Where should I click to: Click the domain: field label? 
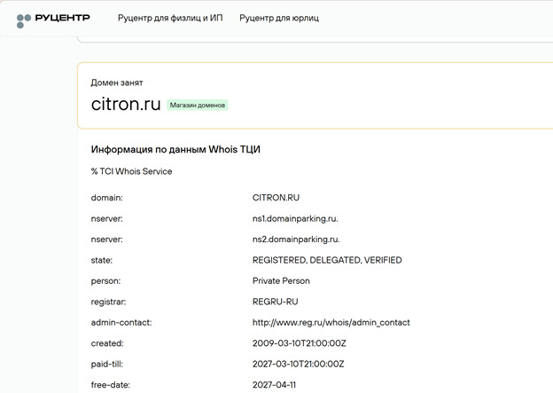point(107,198)
